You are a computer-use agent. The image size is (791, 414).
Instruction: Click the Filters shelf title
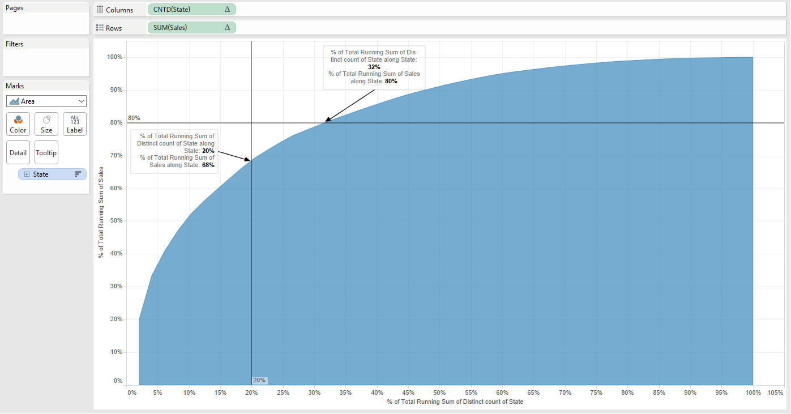(15, 44)
